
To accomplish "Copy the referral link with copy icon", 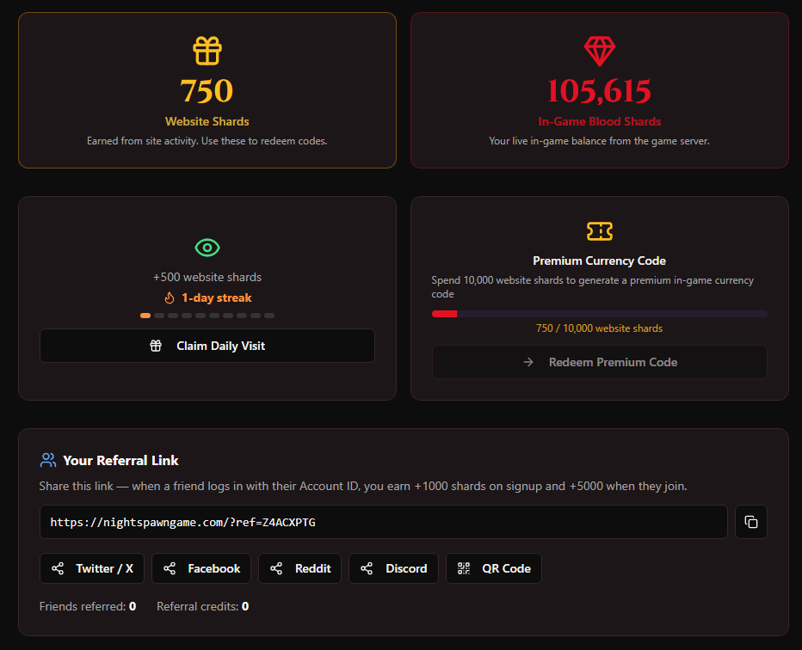I will pyautogui.click(x=751, y=522).
